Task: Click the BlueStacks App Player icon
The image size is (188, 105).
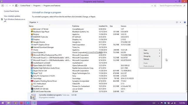Action: [32, 32]
